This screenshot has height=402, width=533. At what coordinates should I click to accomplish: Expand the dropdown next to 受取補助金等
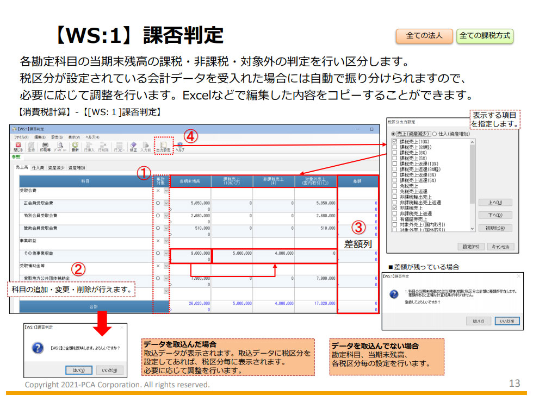point(166,265)
